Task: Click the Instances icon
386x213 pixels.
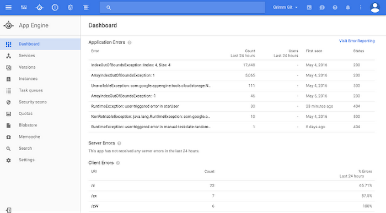Action: [9, 79]
